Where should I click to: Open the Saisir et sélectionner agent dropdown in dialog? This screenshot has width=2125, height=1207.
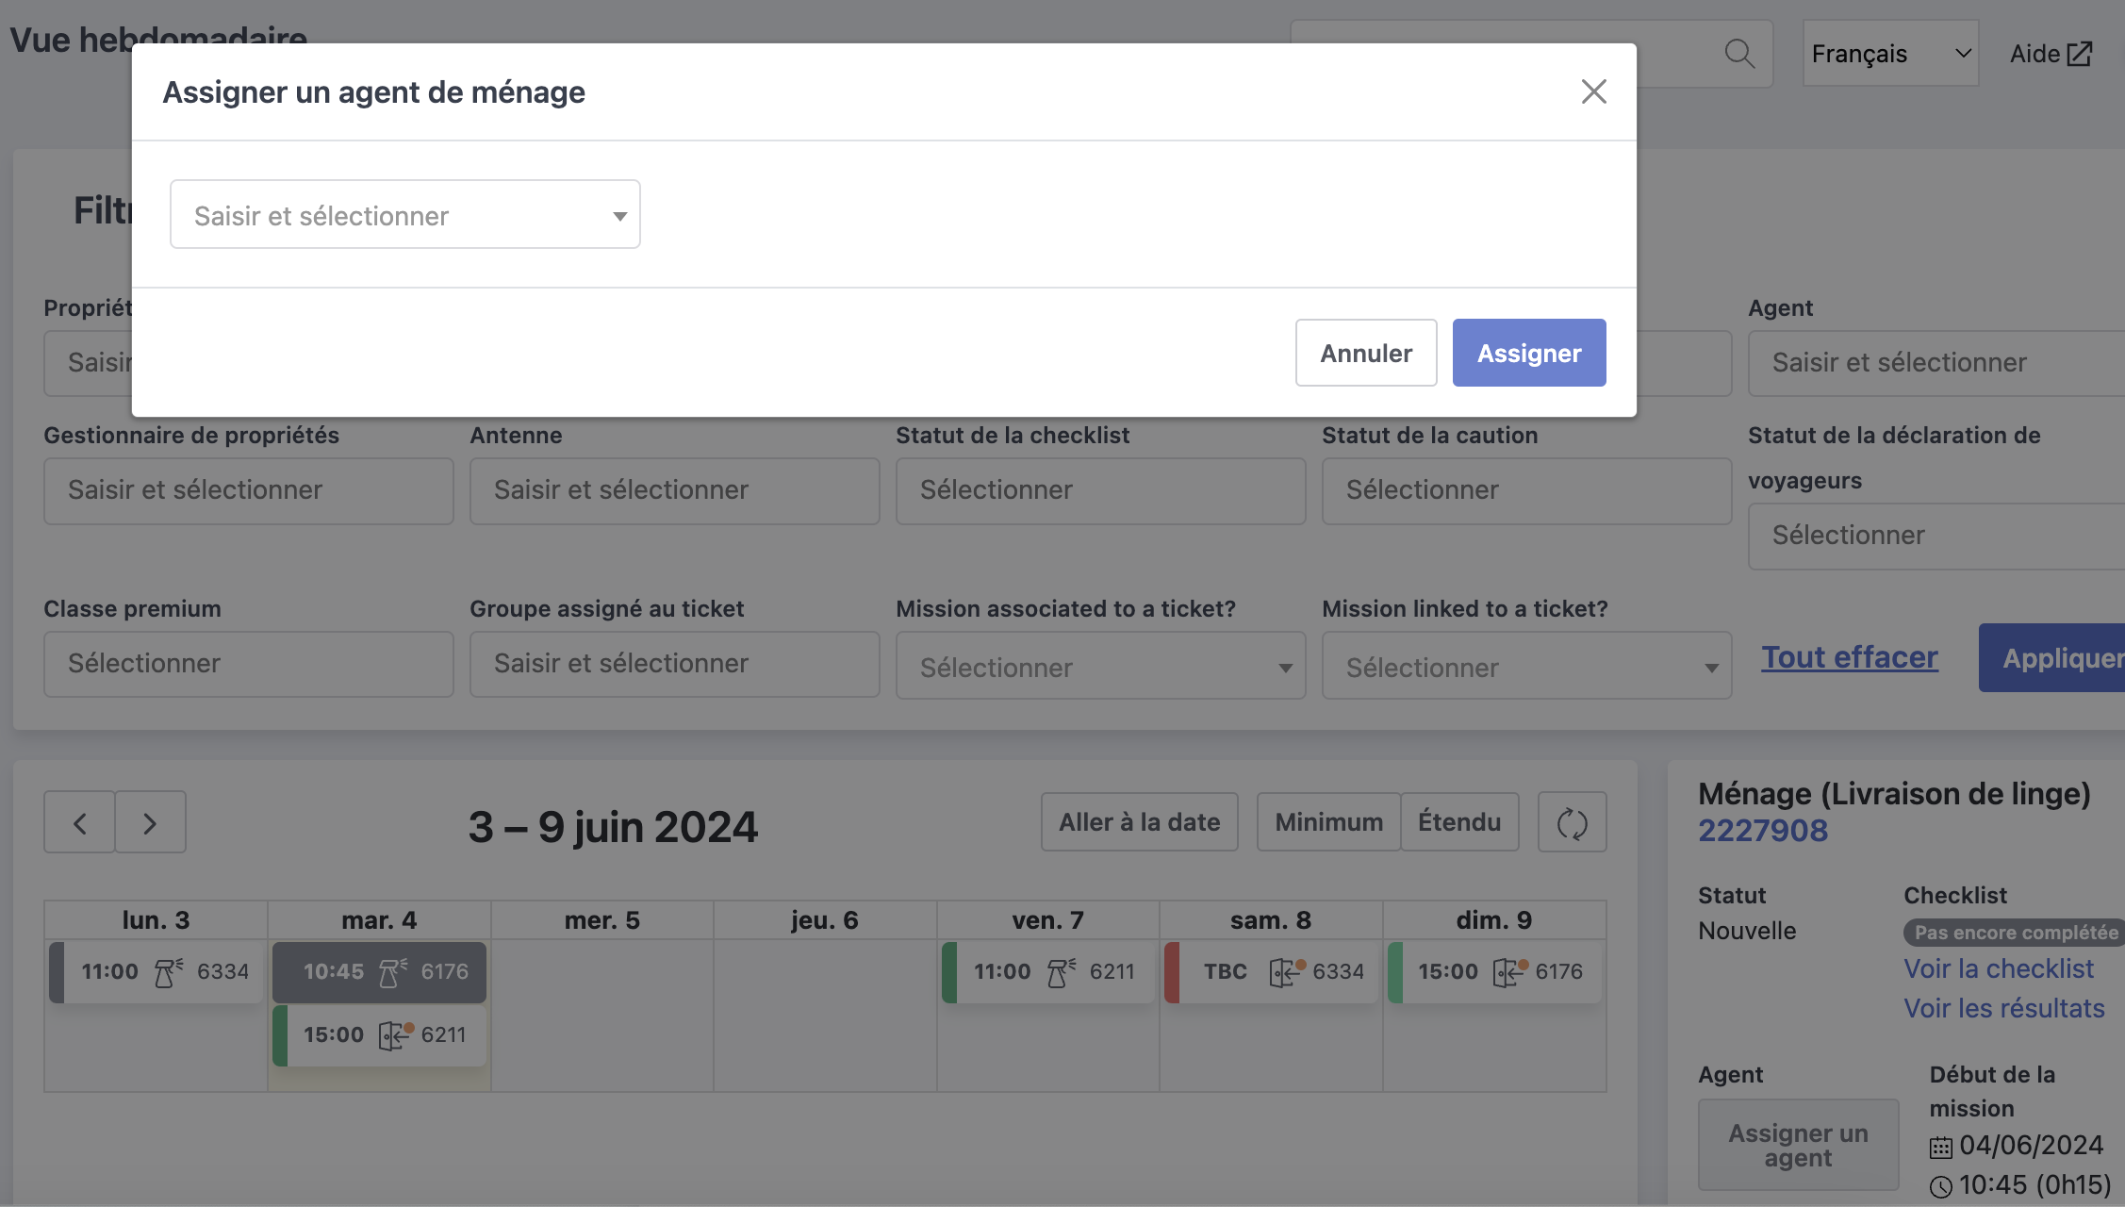click(405, 215)
